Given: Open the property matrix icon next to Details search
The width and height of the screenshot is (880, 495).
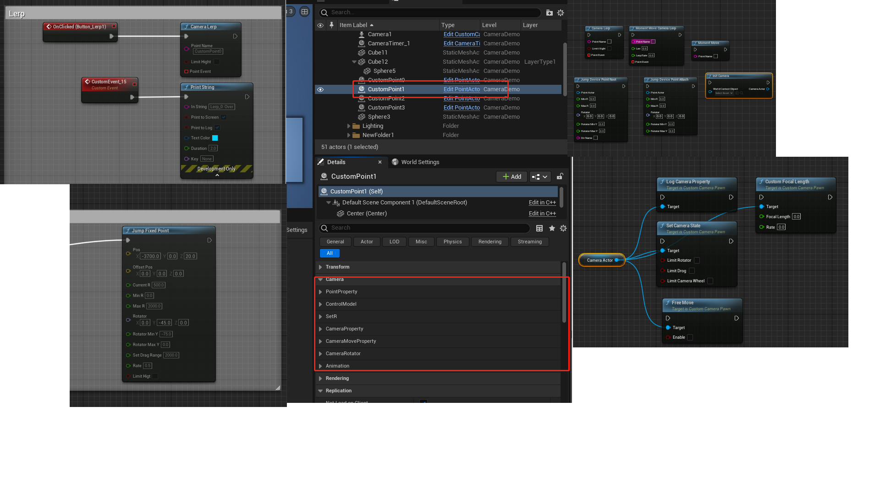Looking at the screenshot, I should tap(539, 228).
